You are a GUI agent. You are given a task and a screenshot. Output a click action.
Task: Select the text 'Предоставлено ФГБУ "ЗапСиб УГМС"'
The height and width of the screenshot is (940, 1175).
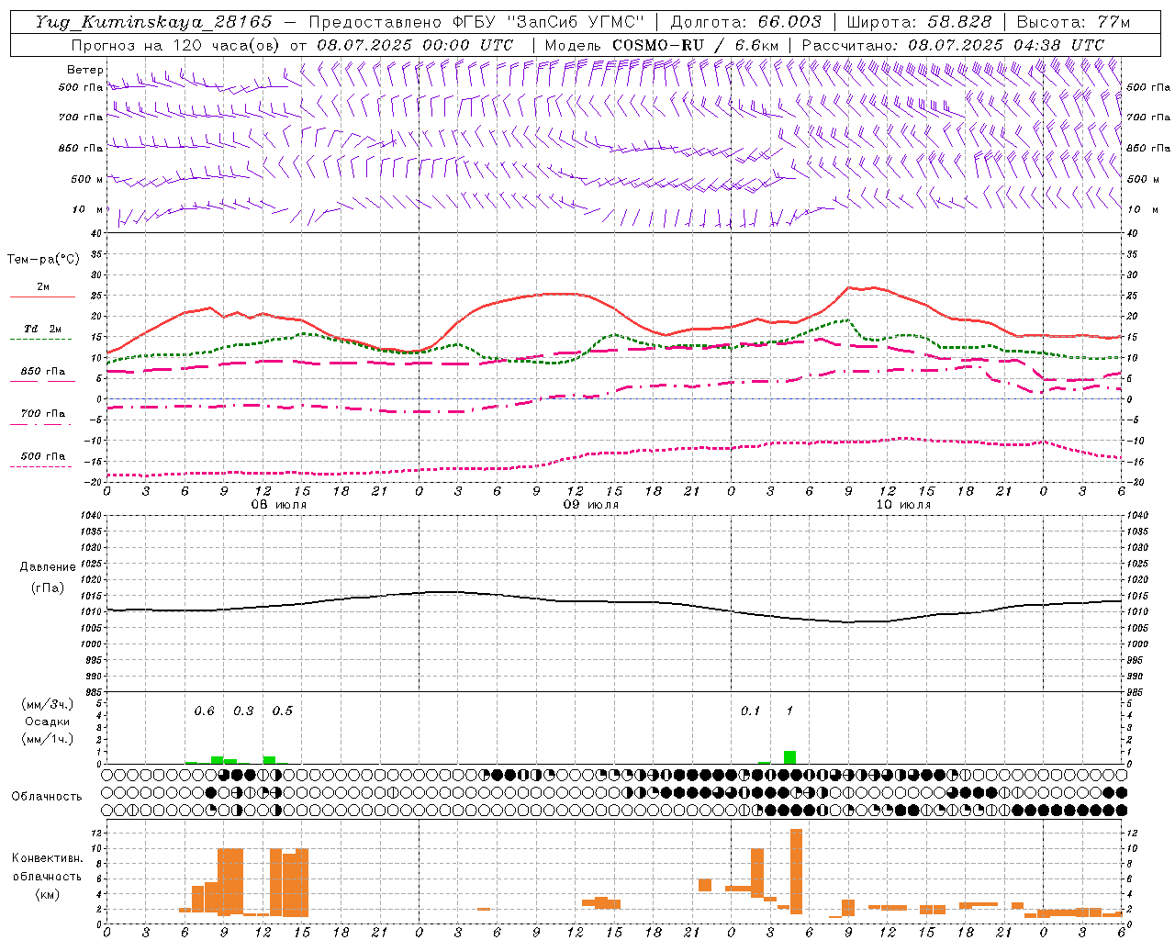click(x=476, y=22)
